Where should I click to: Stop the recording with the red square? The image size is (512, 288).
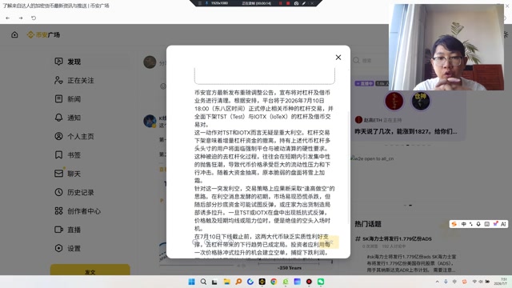[x=288, y=3]
